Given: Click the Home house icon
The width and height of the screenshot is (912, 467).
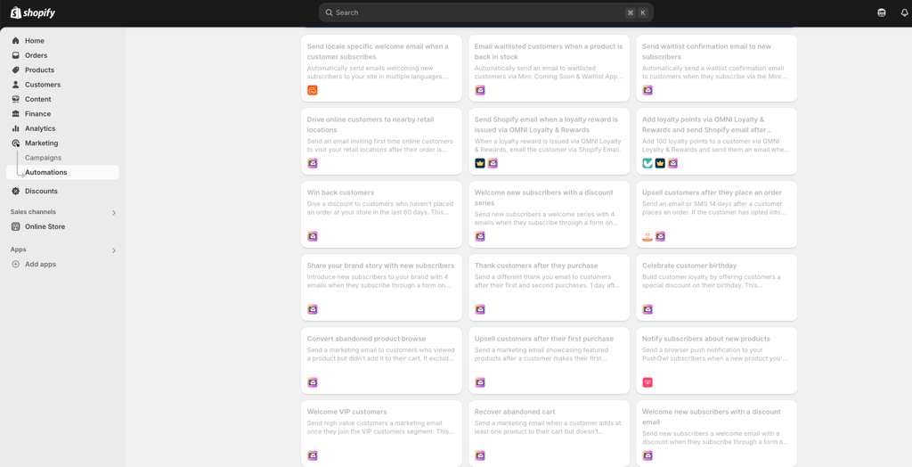Looking at the screenshot, I should 16,41.
